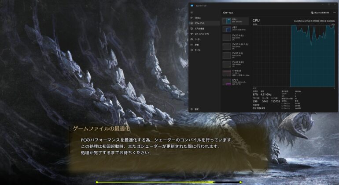The height and width of the screenshot is (185, 339).
Task: Open App history icon in sidebar
Action: (x=192, y=28)
